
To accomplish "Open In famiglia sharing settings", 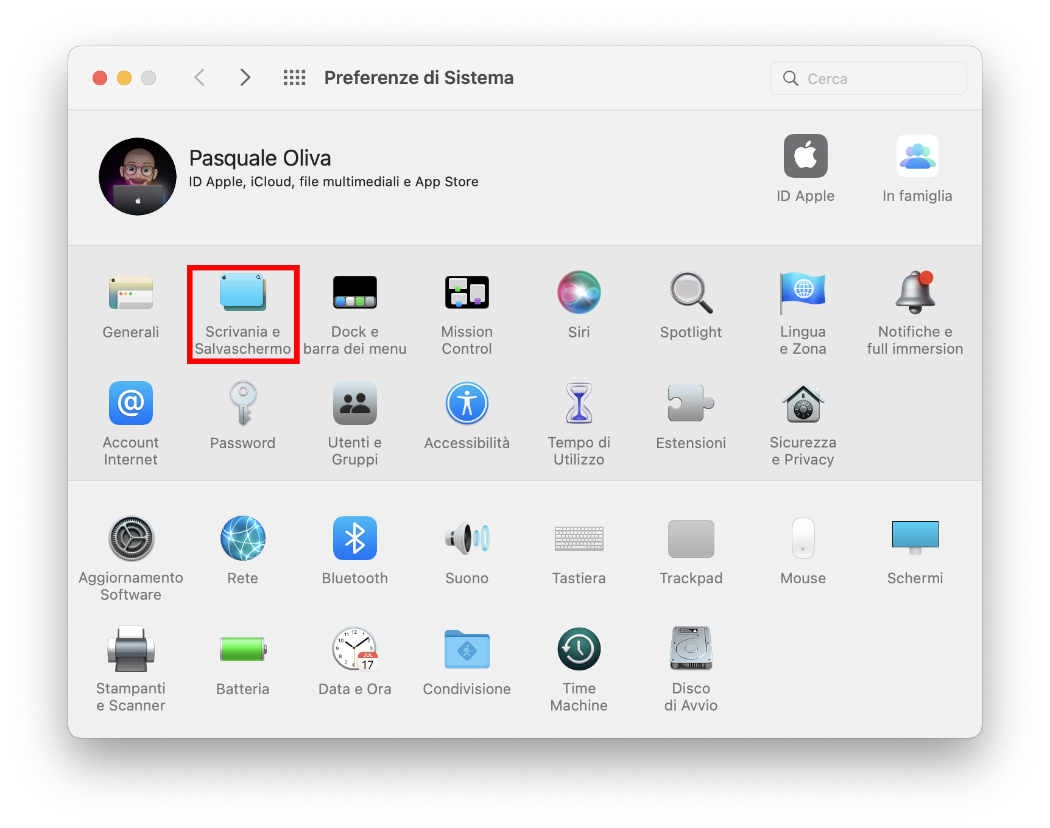I will [917, 156].
